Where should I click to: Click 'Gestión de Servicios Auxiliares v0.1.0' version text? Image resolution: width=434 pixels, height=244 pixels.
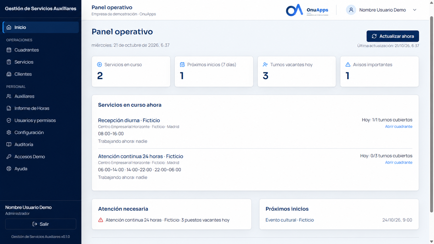pos(40,236)
